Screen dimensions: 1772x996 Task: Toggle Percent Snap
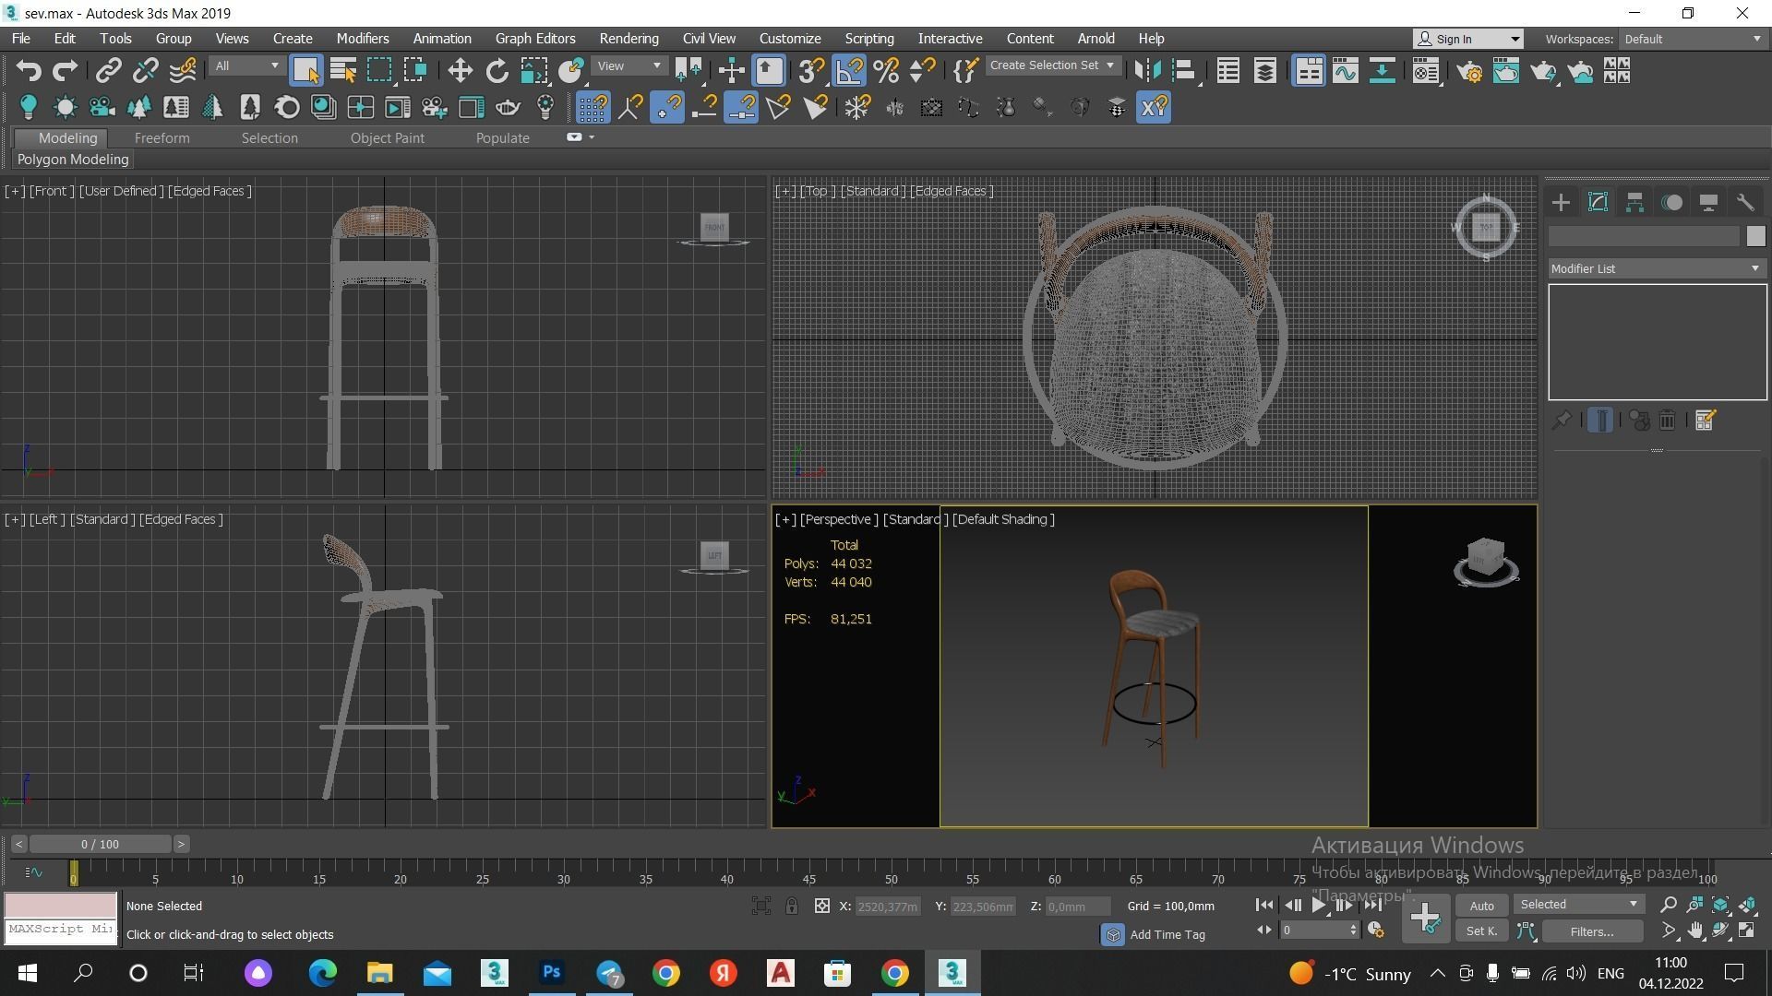point(886,71)
